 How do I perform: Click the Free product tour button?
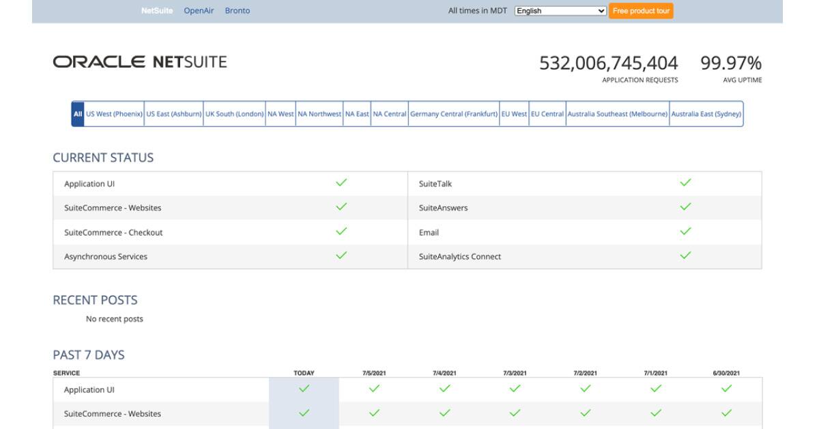[x=641, y=11]
